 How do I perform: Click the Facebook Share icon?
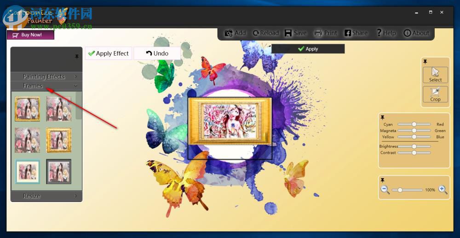(x=348, y=33)
